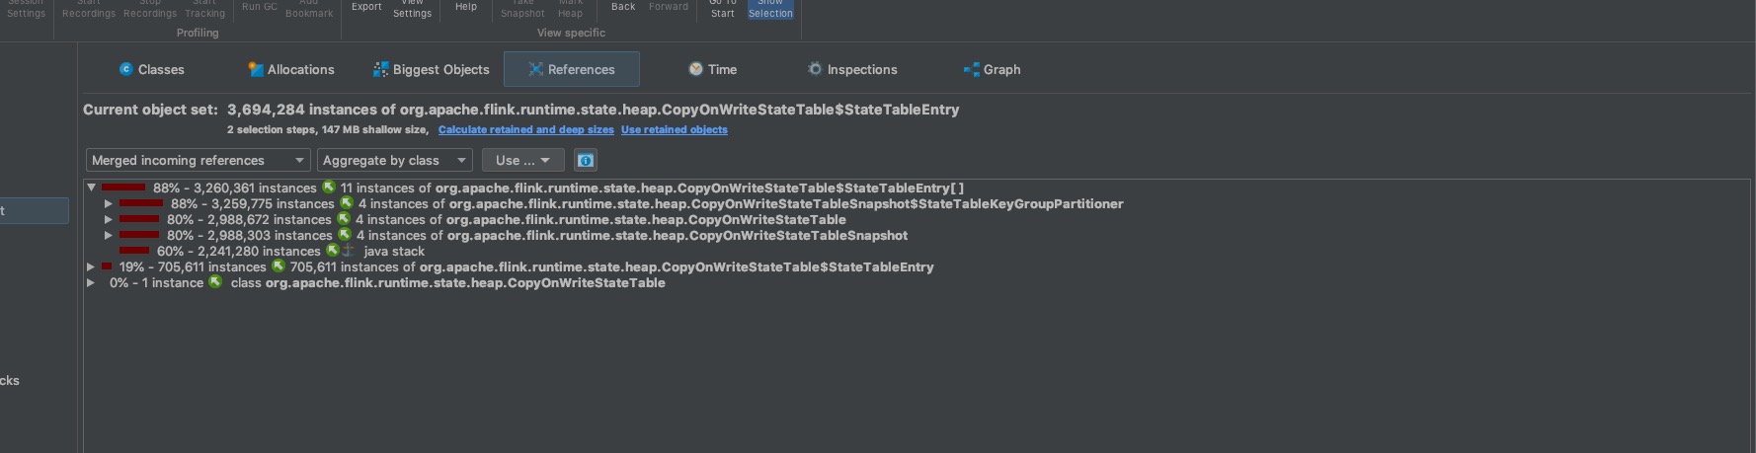Click the Inspections gear icon
The width and height of the screenshot is (1756, 453).
click(815, 69)
